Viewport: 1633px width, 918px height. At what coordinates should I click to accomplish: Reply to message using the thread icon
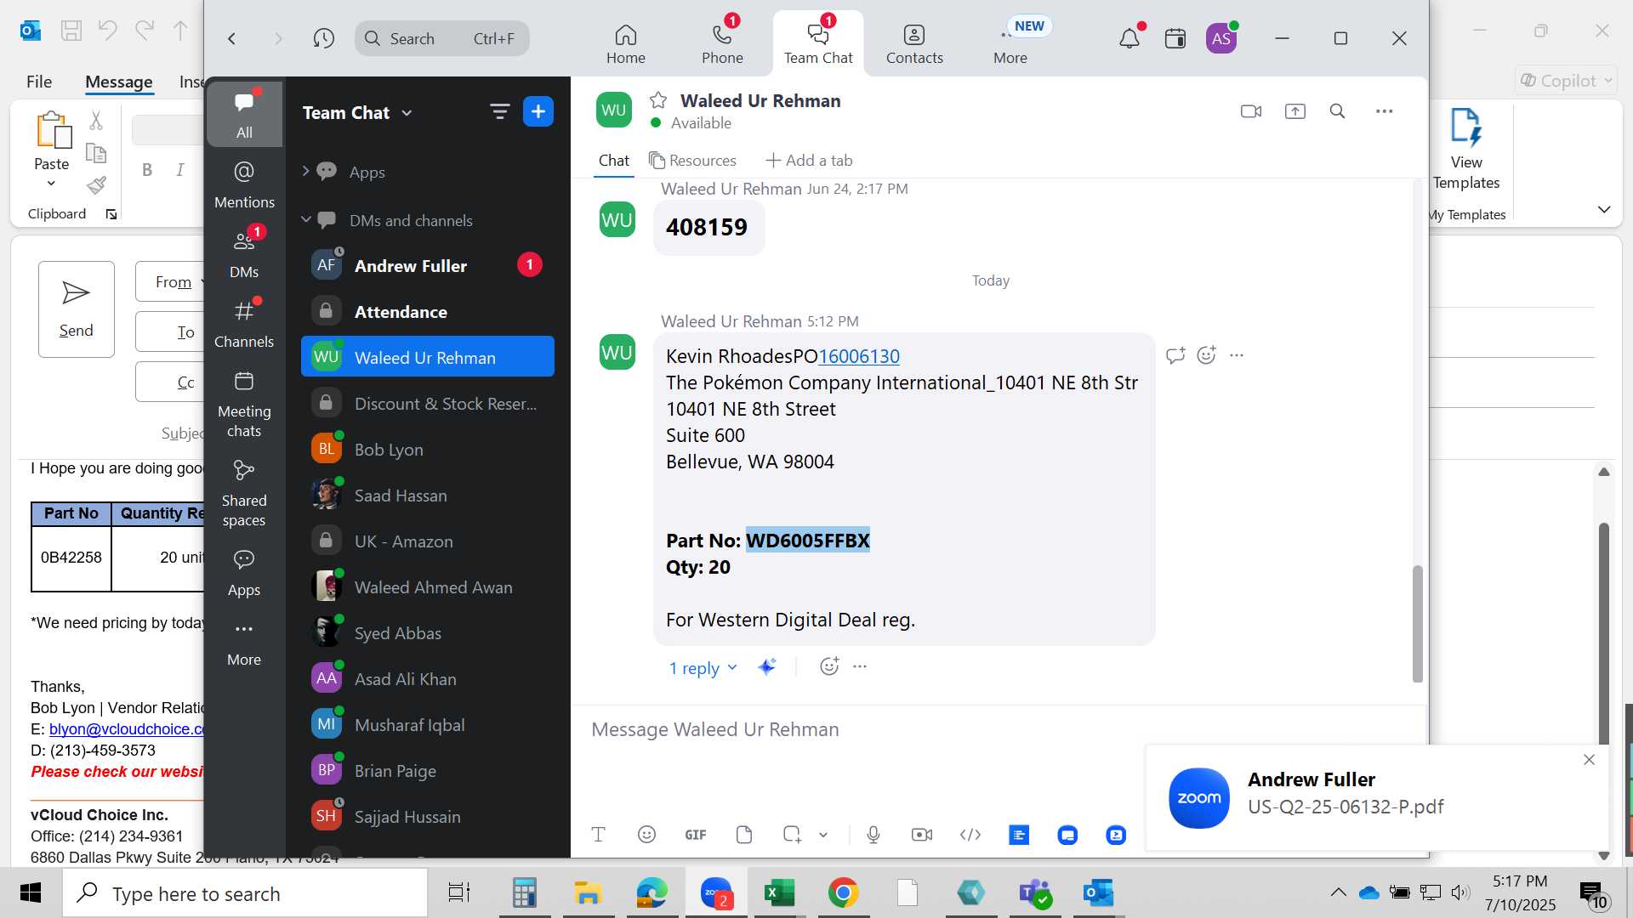[1175, 355]
